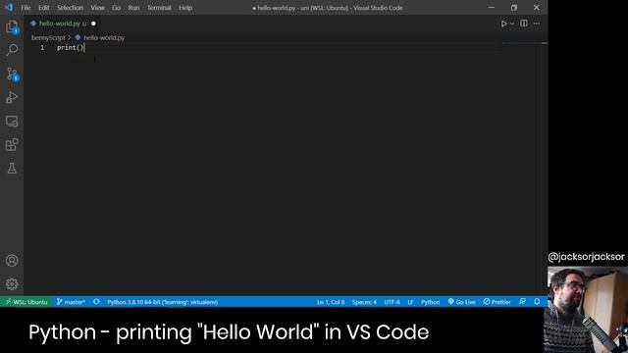Open the Extensions view

click(12, 145)
